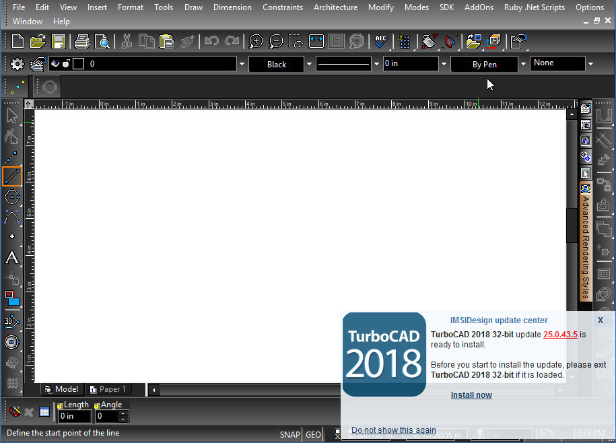Click the horizontal scrollbar left arrow
The width and height of the screenshot is (616, 443).
click(153, 390)
